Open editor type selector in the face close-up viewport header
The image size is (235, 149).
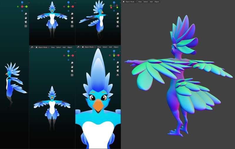pos(78,47)
